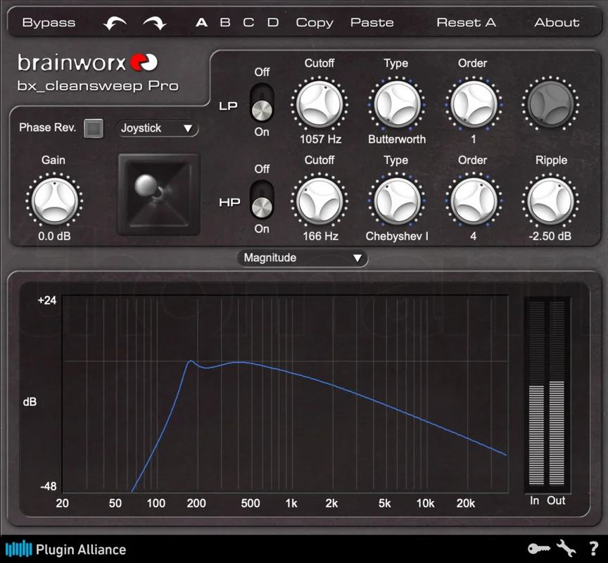
Task: Click the Bypass button
Action: click(49, 23)
